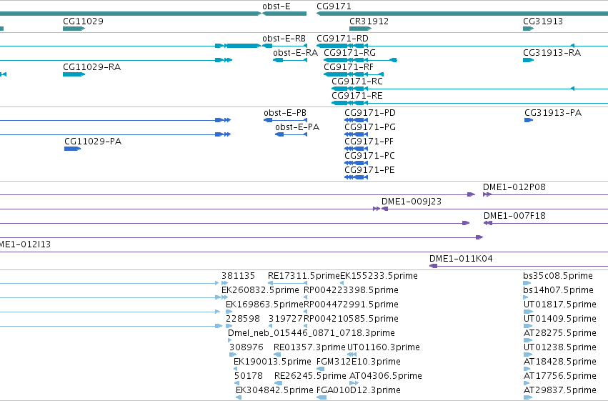The image size is (608, 401).
Task: Select EST UT01238.5prime
Action: click(x=560, y=347)
